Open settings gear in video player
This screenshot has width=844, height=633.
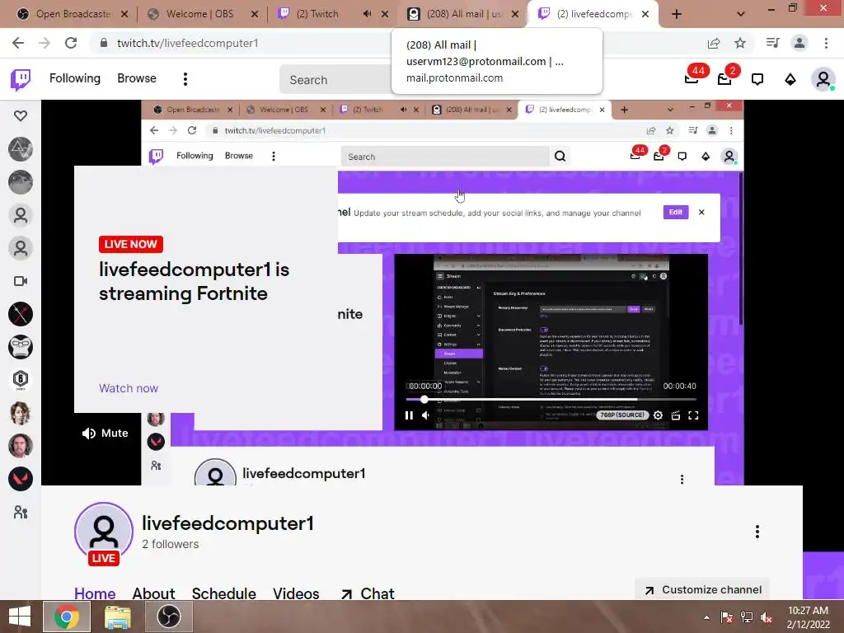pyautogui.click(x=658, y=415)
